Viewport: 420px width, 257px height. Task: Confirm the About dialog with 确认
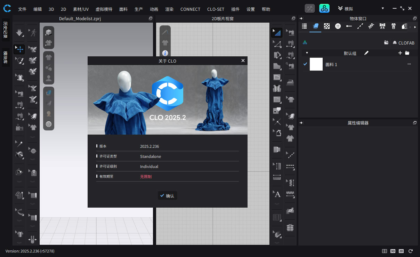point(167,196)
